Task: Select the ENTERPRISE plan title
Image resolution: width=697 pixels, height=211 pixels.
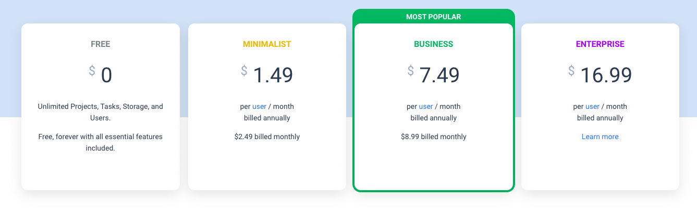Action: 600,44
